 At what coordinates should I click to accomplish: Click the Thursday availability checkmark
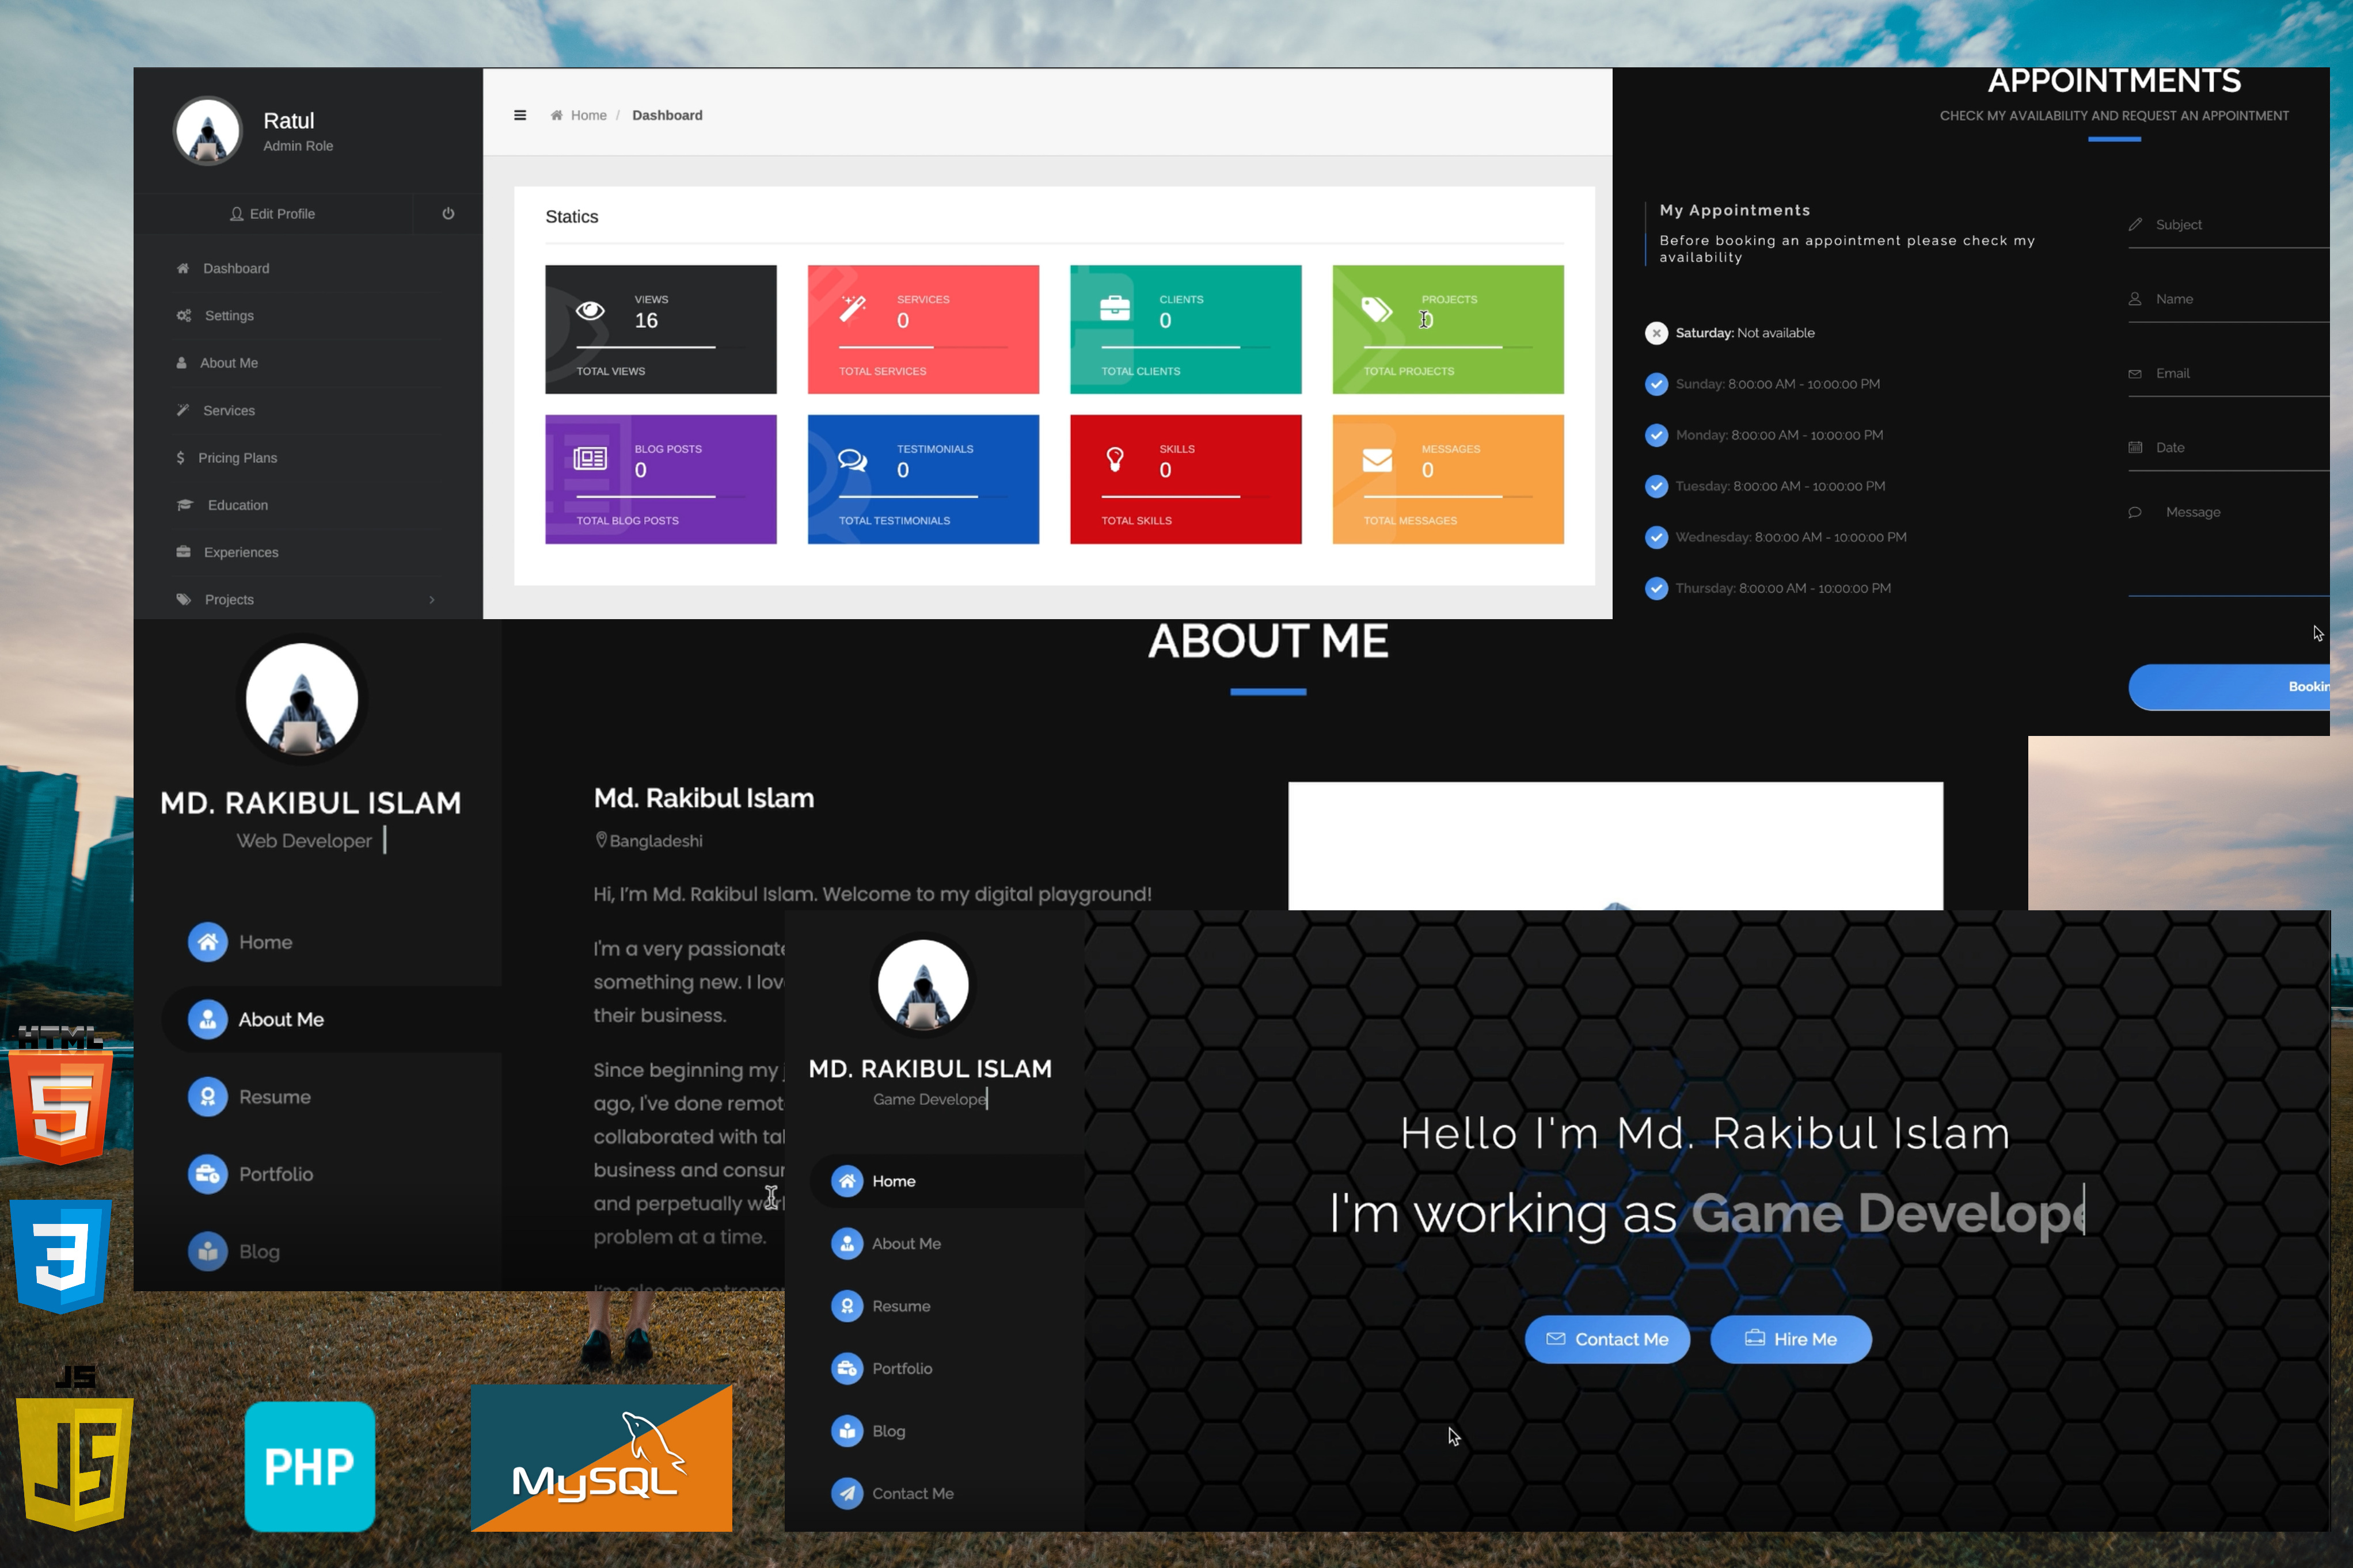click(1657, 588)
